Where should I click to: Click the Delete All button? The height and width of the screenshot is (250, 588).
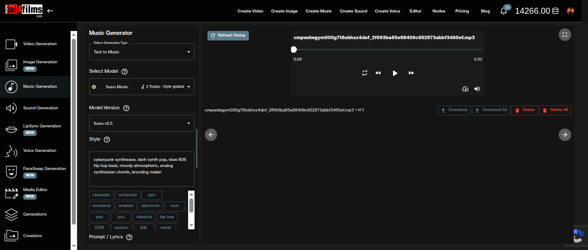coord(555,110)
